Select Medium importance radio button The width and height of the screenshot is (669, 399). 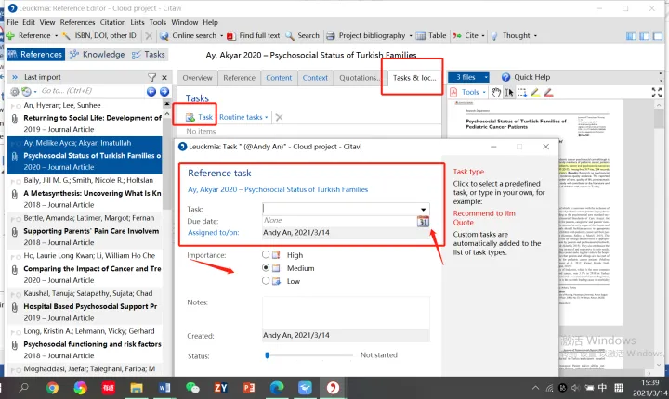pos(266,267)
